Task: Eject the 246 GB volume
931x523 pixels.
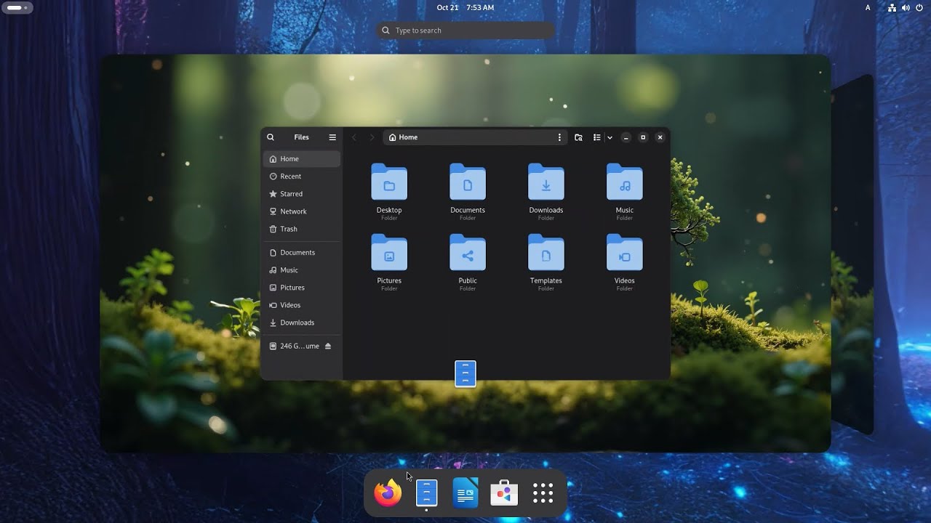Action: click(328, 346)
